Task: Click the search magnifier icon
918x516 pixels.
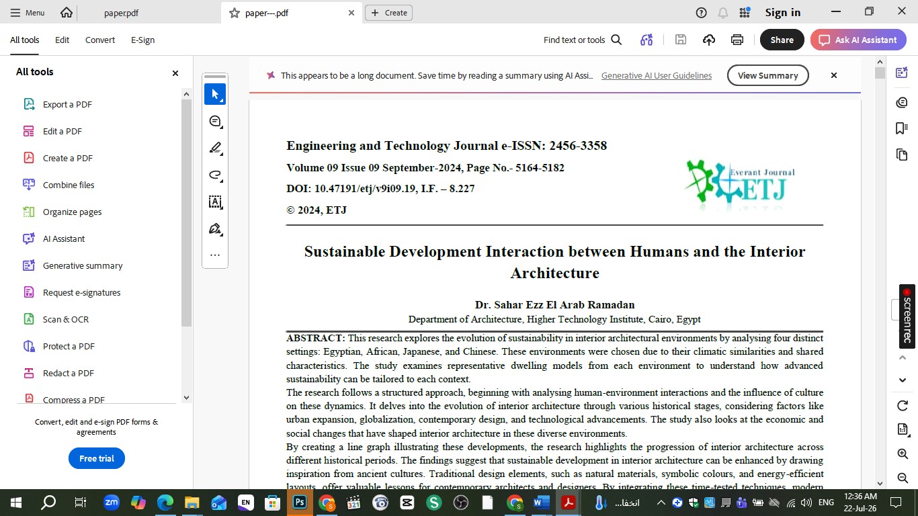Action: (x=616, y=40)
